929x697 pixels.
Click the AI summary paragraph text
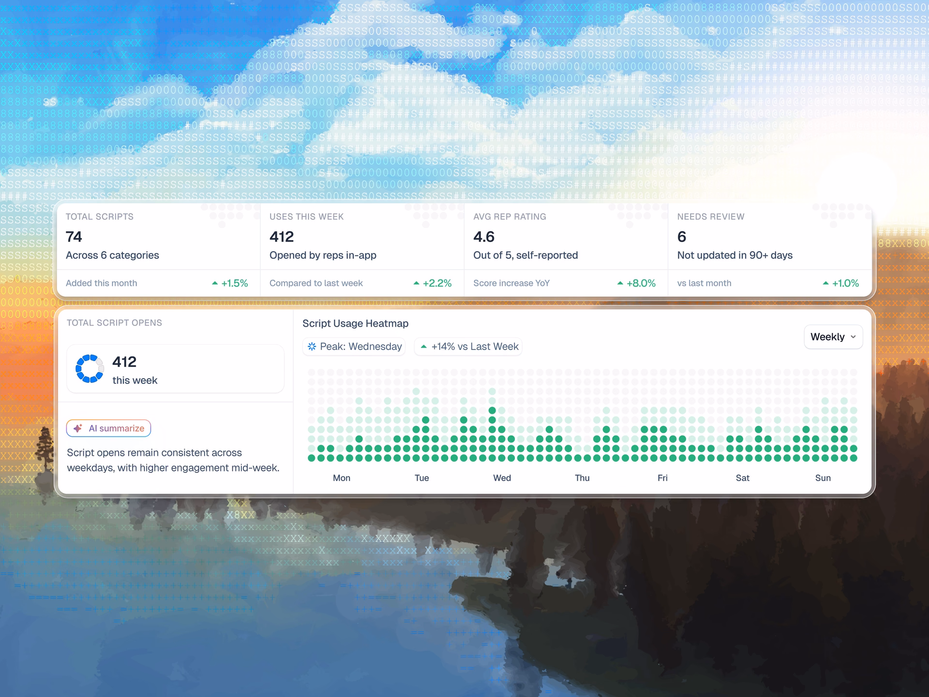click(x=173, y=460)
